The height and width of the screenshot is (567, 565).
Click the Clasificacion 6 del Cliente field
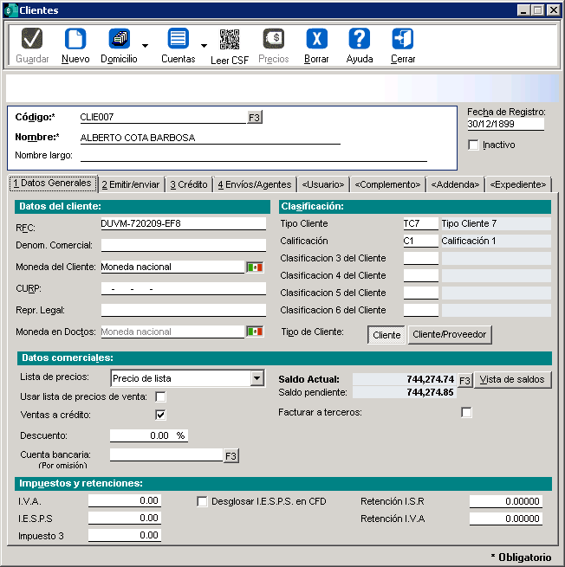coord(421,310)
